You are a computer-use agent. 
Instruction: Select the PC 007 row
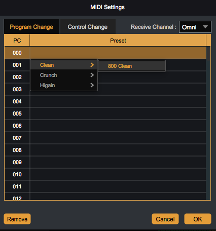pos(105,138)
